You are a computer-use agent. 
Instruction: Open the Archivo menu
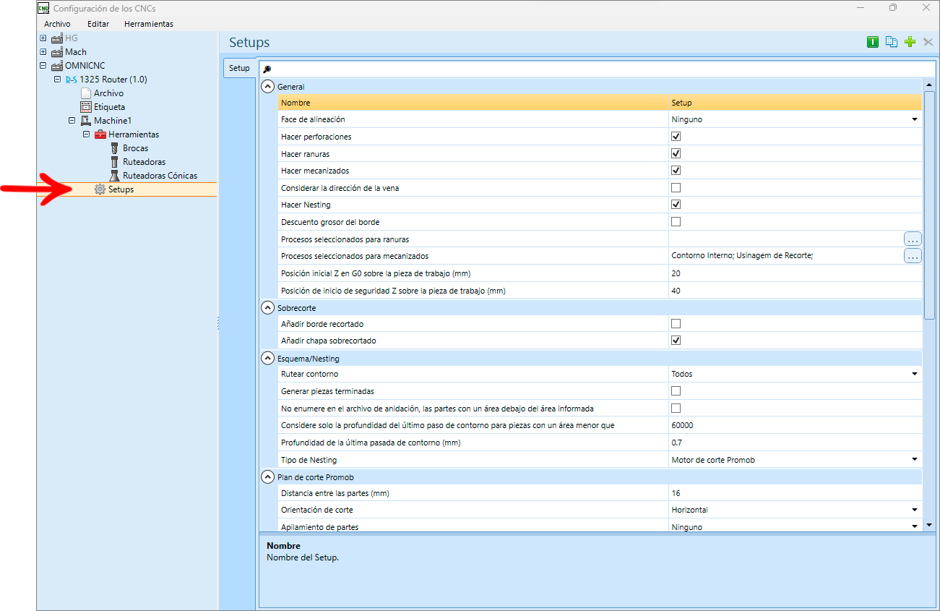[57, 24]
